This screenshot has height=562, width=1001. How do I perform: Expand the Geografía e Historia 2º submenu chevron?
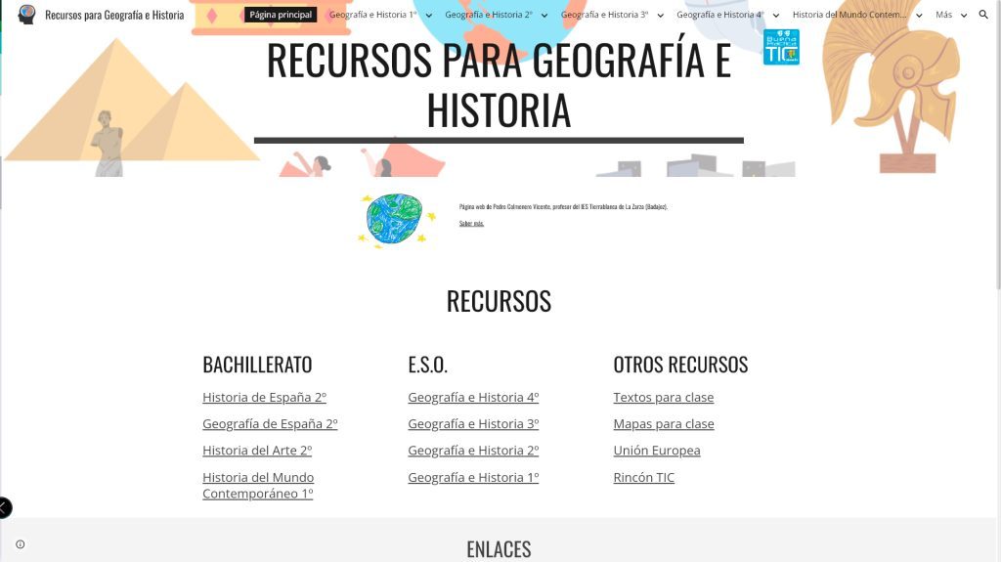(544, 16)
